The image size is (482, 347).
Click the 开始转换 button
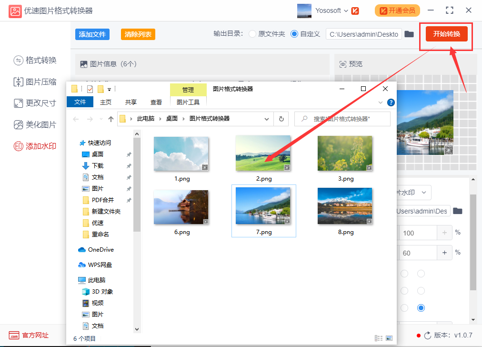click(x=446, y=34)
